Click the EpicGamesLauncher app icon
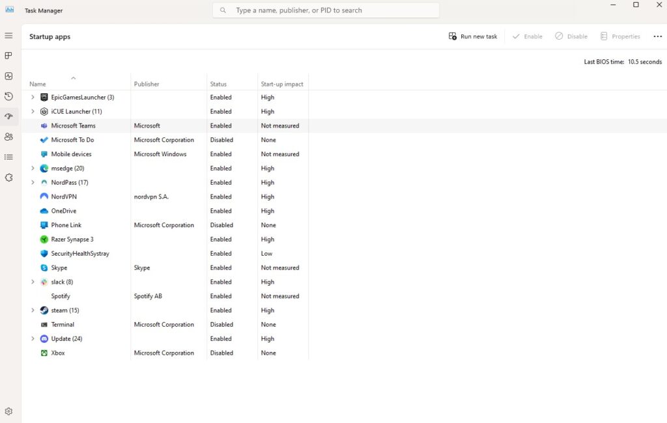This screenshot has height=423, width=667. (44, 98)
